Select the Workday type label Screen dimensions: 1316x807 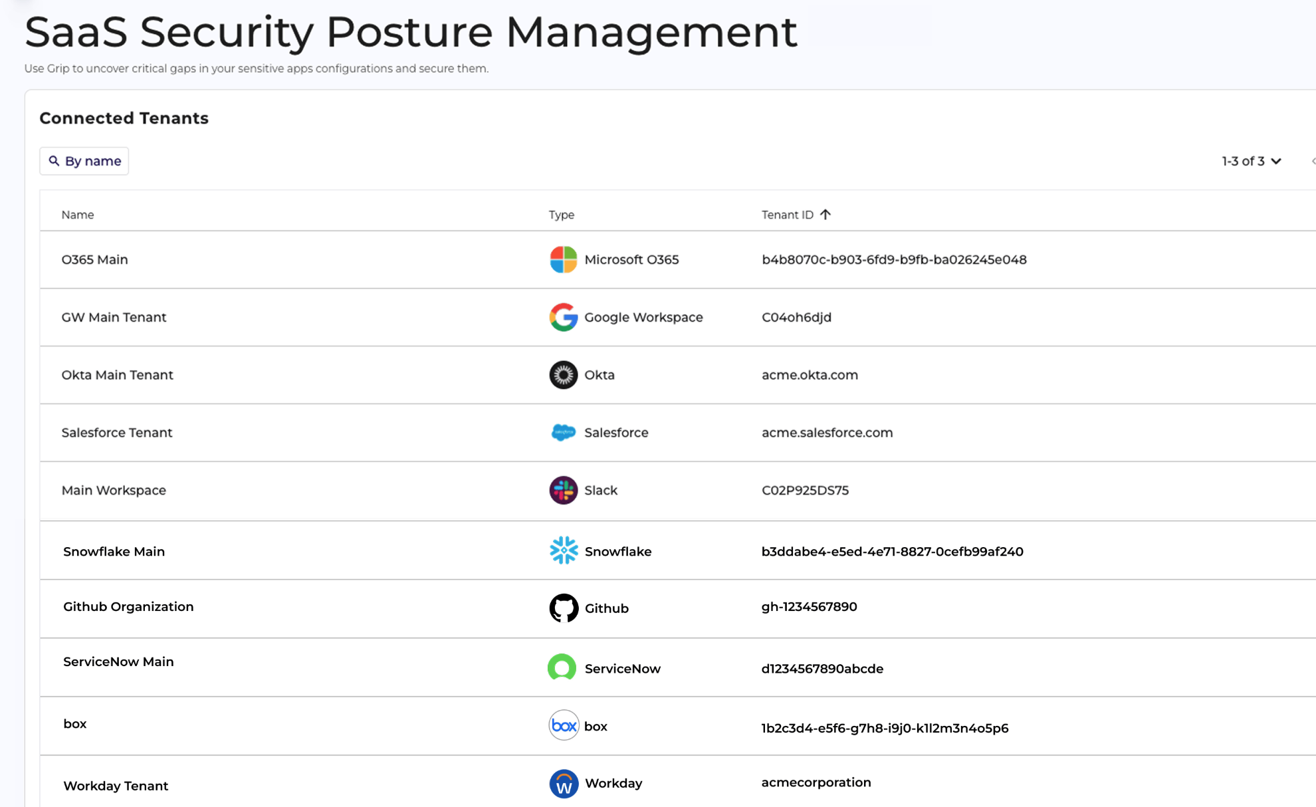click(613, 783)
